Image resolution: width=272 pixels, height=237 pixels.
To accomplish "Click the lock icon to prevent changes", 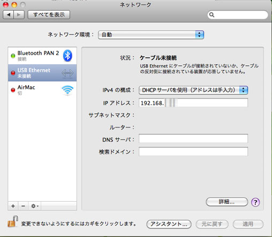I will click(x=13, y=221).
